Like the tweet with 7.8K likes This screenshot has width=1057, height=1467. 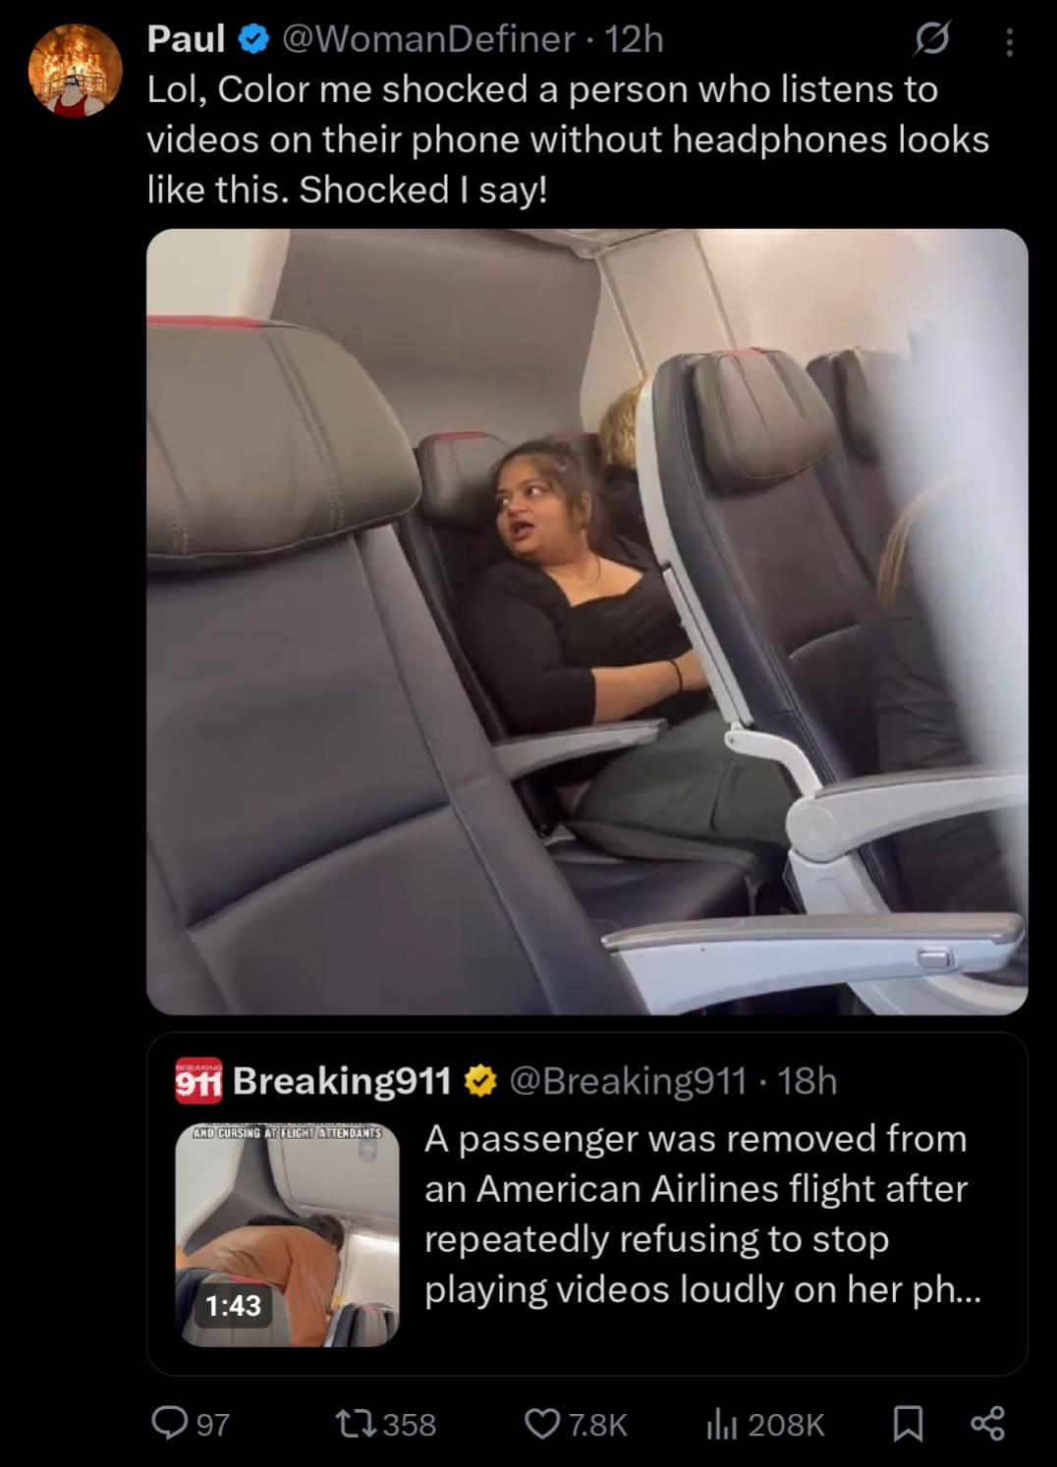click(575, 1424)
